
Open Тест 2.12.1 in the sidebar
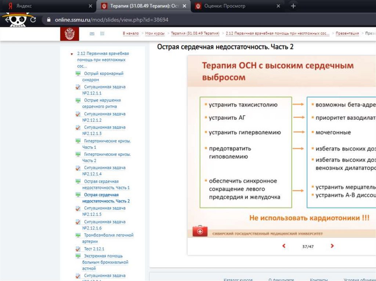click(94, 249)
